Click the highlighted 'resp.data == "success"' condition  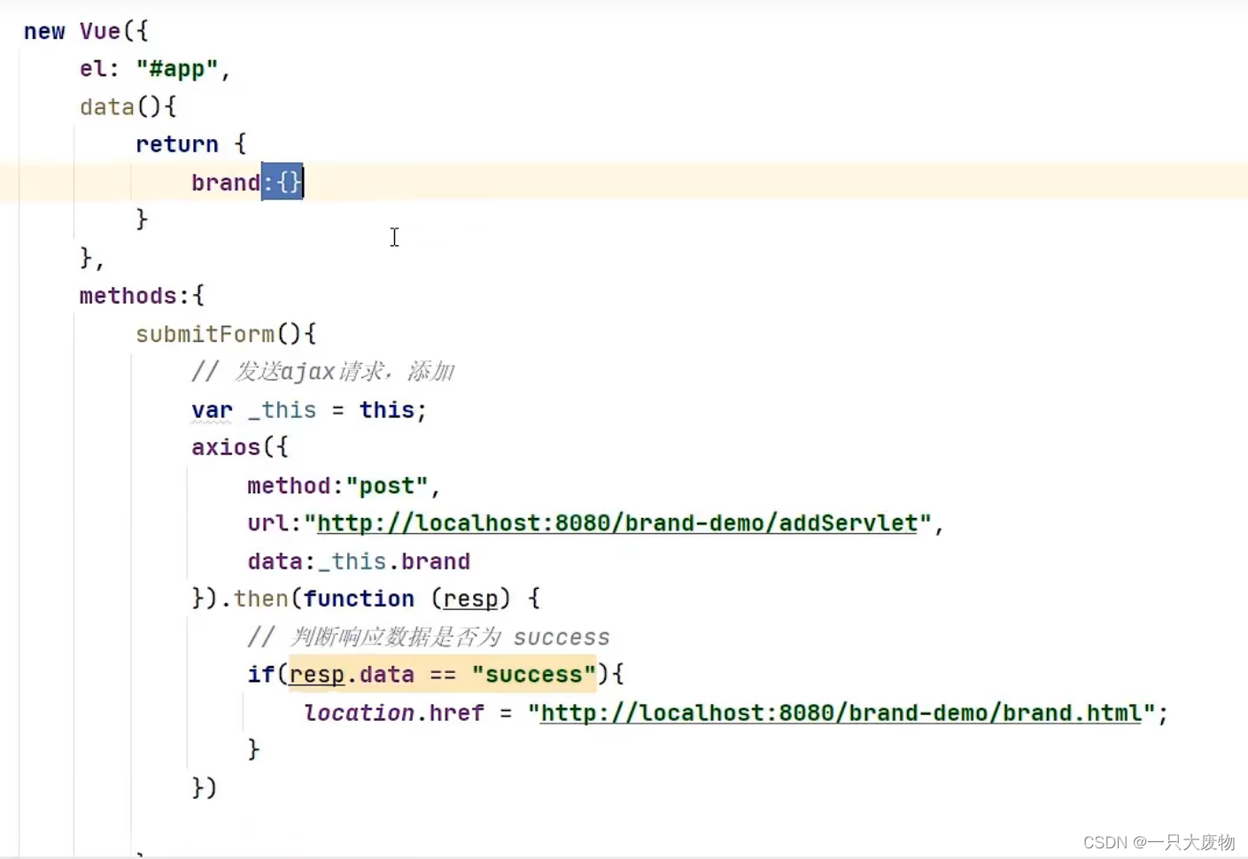pyautogui.click(x=443, y=675)
